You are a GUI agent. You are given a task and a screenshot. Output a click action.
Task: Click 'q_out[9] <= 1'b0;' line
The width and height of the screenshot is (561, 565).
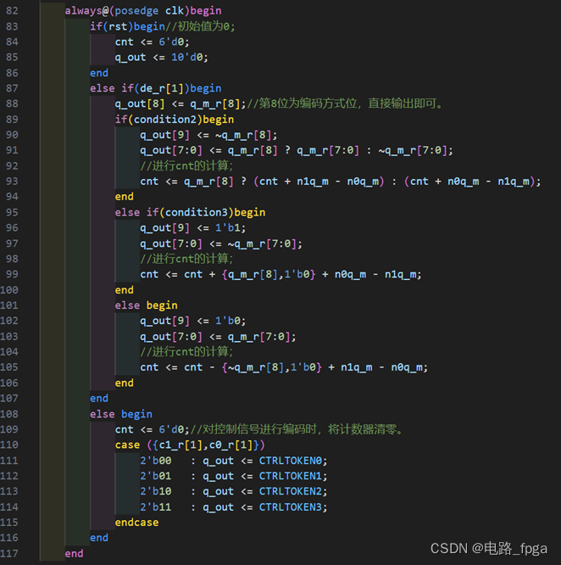(x=193, y=321)
